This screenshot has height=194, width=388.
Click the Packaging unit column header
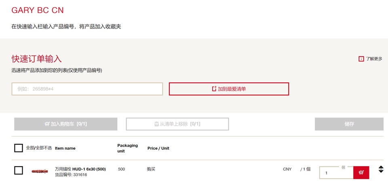pyautogui.click(x=127, y=148)
